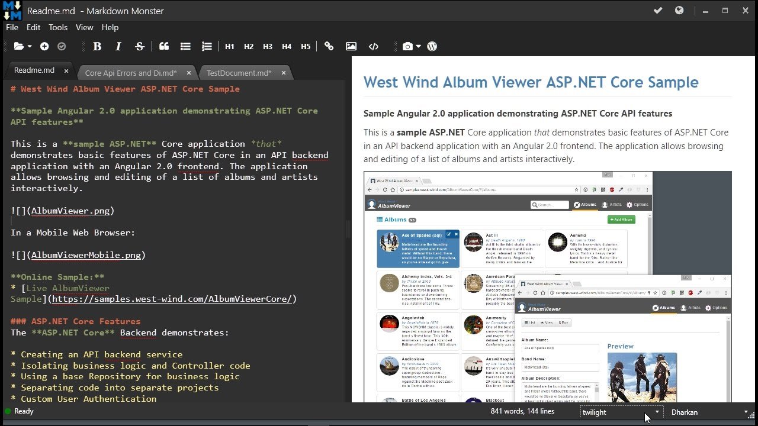Insert a numbered list

[x=207, y=46]
